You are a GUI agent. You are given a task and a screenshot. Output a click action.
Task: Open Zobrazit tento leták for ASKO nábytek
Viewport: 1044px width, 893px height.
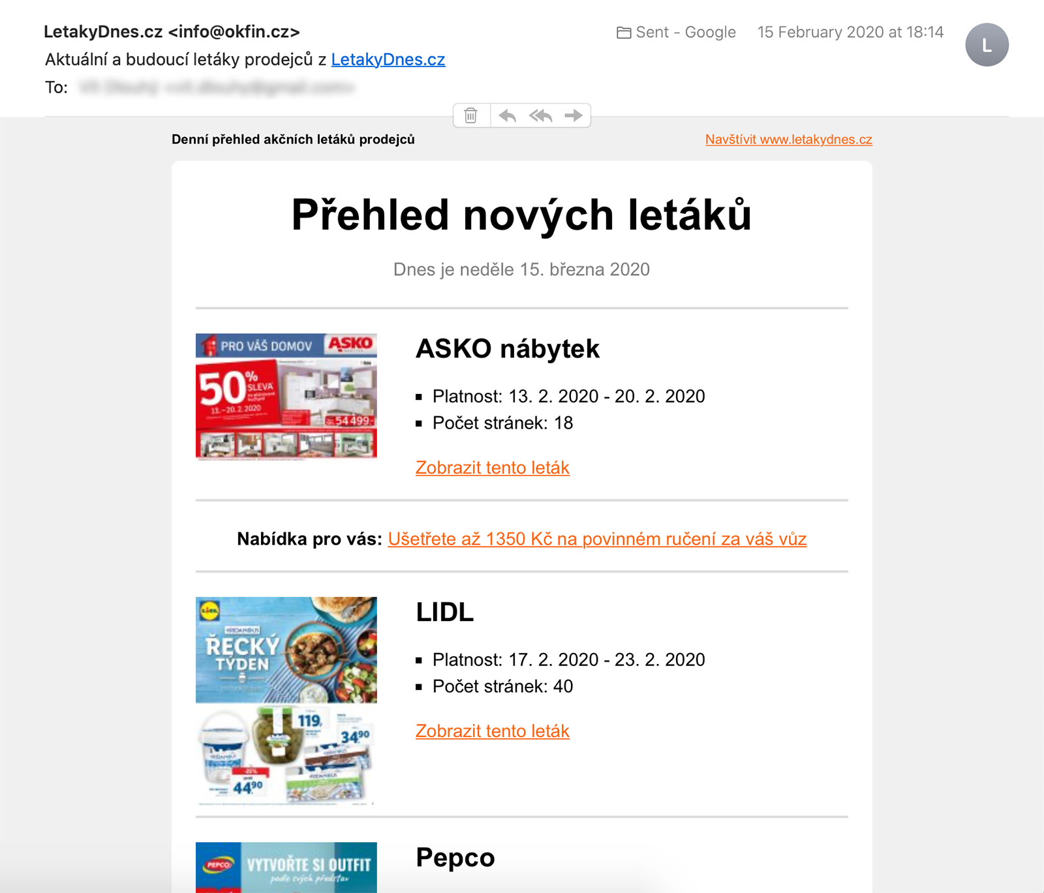[493, 468]
